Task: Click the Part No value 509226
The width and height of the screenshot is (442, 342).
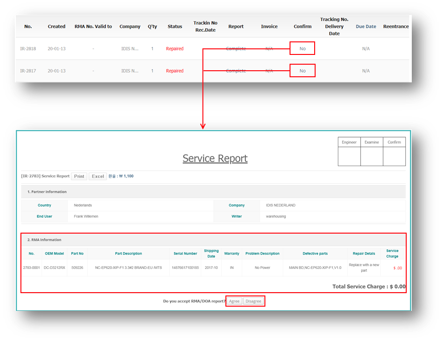Action: pos(77,268)
